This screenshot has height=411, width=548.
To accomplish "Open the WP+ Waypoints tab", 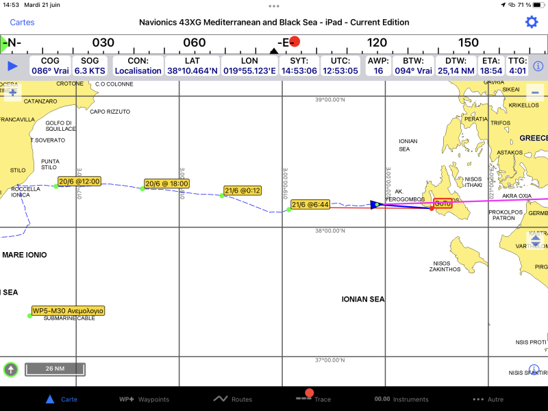I will tap(144, 399).
